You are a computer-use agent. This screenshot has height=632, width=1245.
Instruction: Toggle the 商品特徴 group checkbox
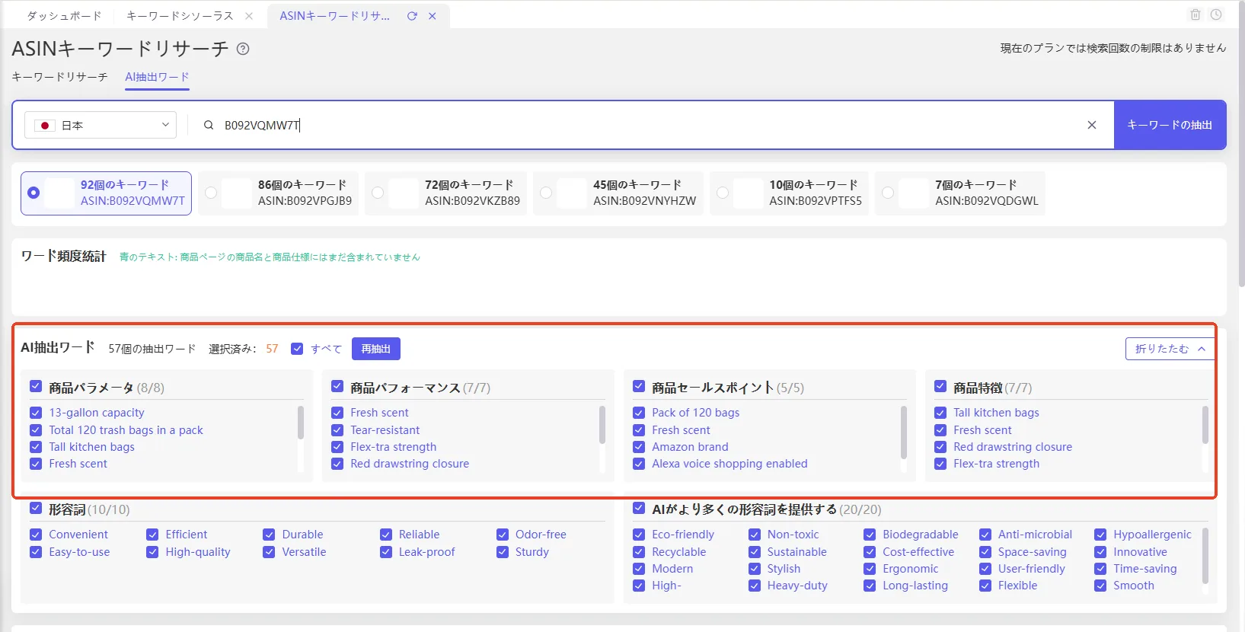940,386
